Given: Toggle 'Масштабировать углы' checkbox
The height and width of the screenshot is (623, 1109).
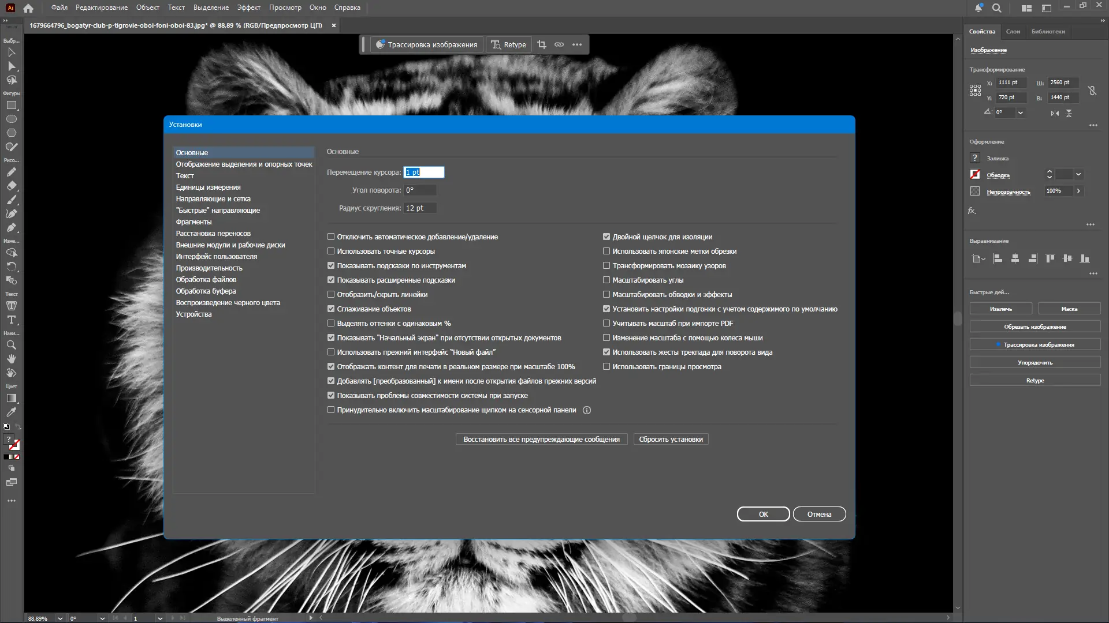Looking at the screenshot, I should [x=606, y=280].
